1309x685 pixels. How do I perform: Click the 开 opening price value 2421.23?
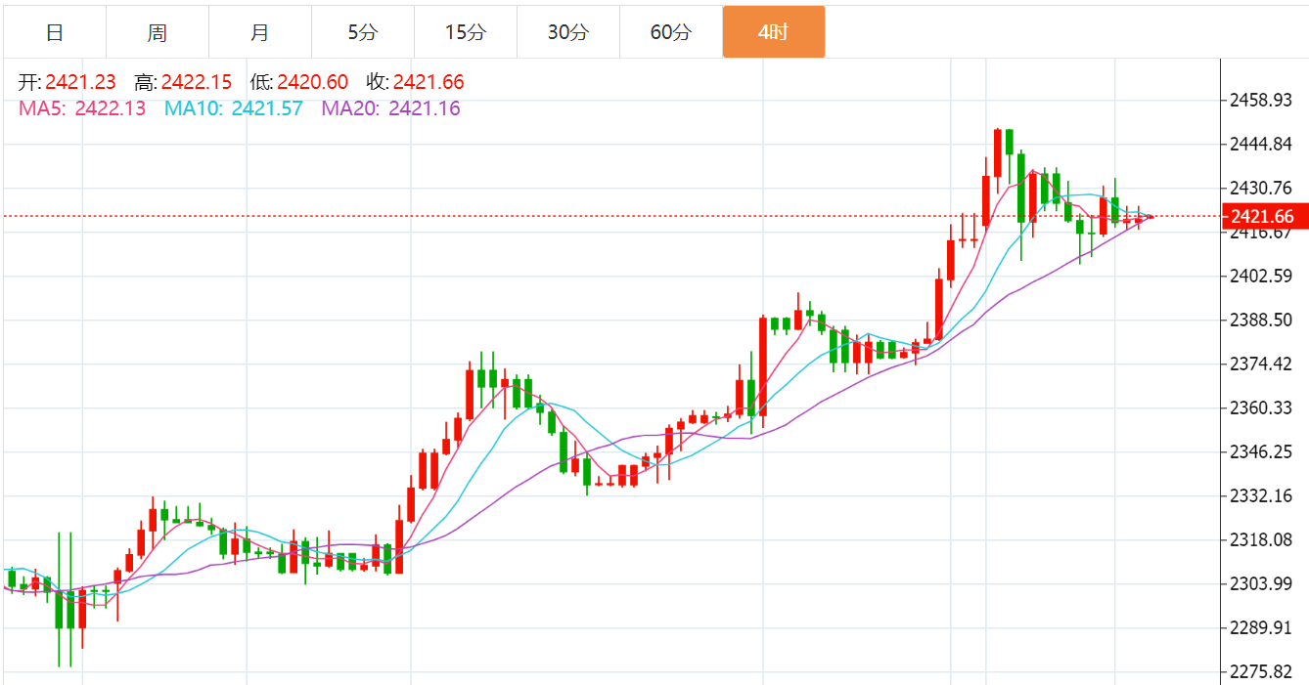pos(80,82)
